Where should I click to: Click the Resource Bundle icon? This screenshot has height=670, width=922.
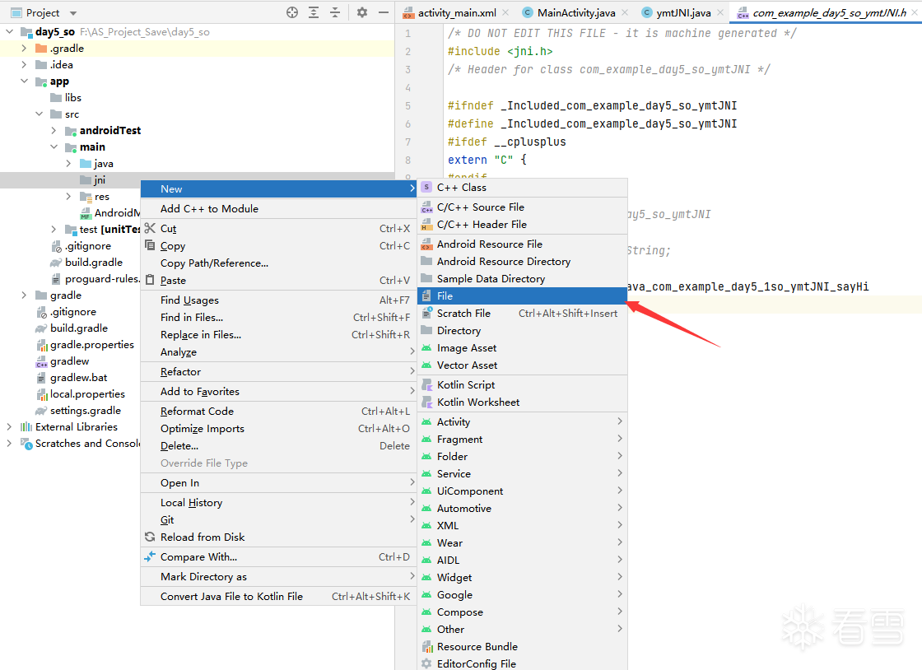427,646
